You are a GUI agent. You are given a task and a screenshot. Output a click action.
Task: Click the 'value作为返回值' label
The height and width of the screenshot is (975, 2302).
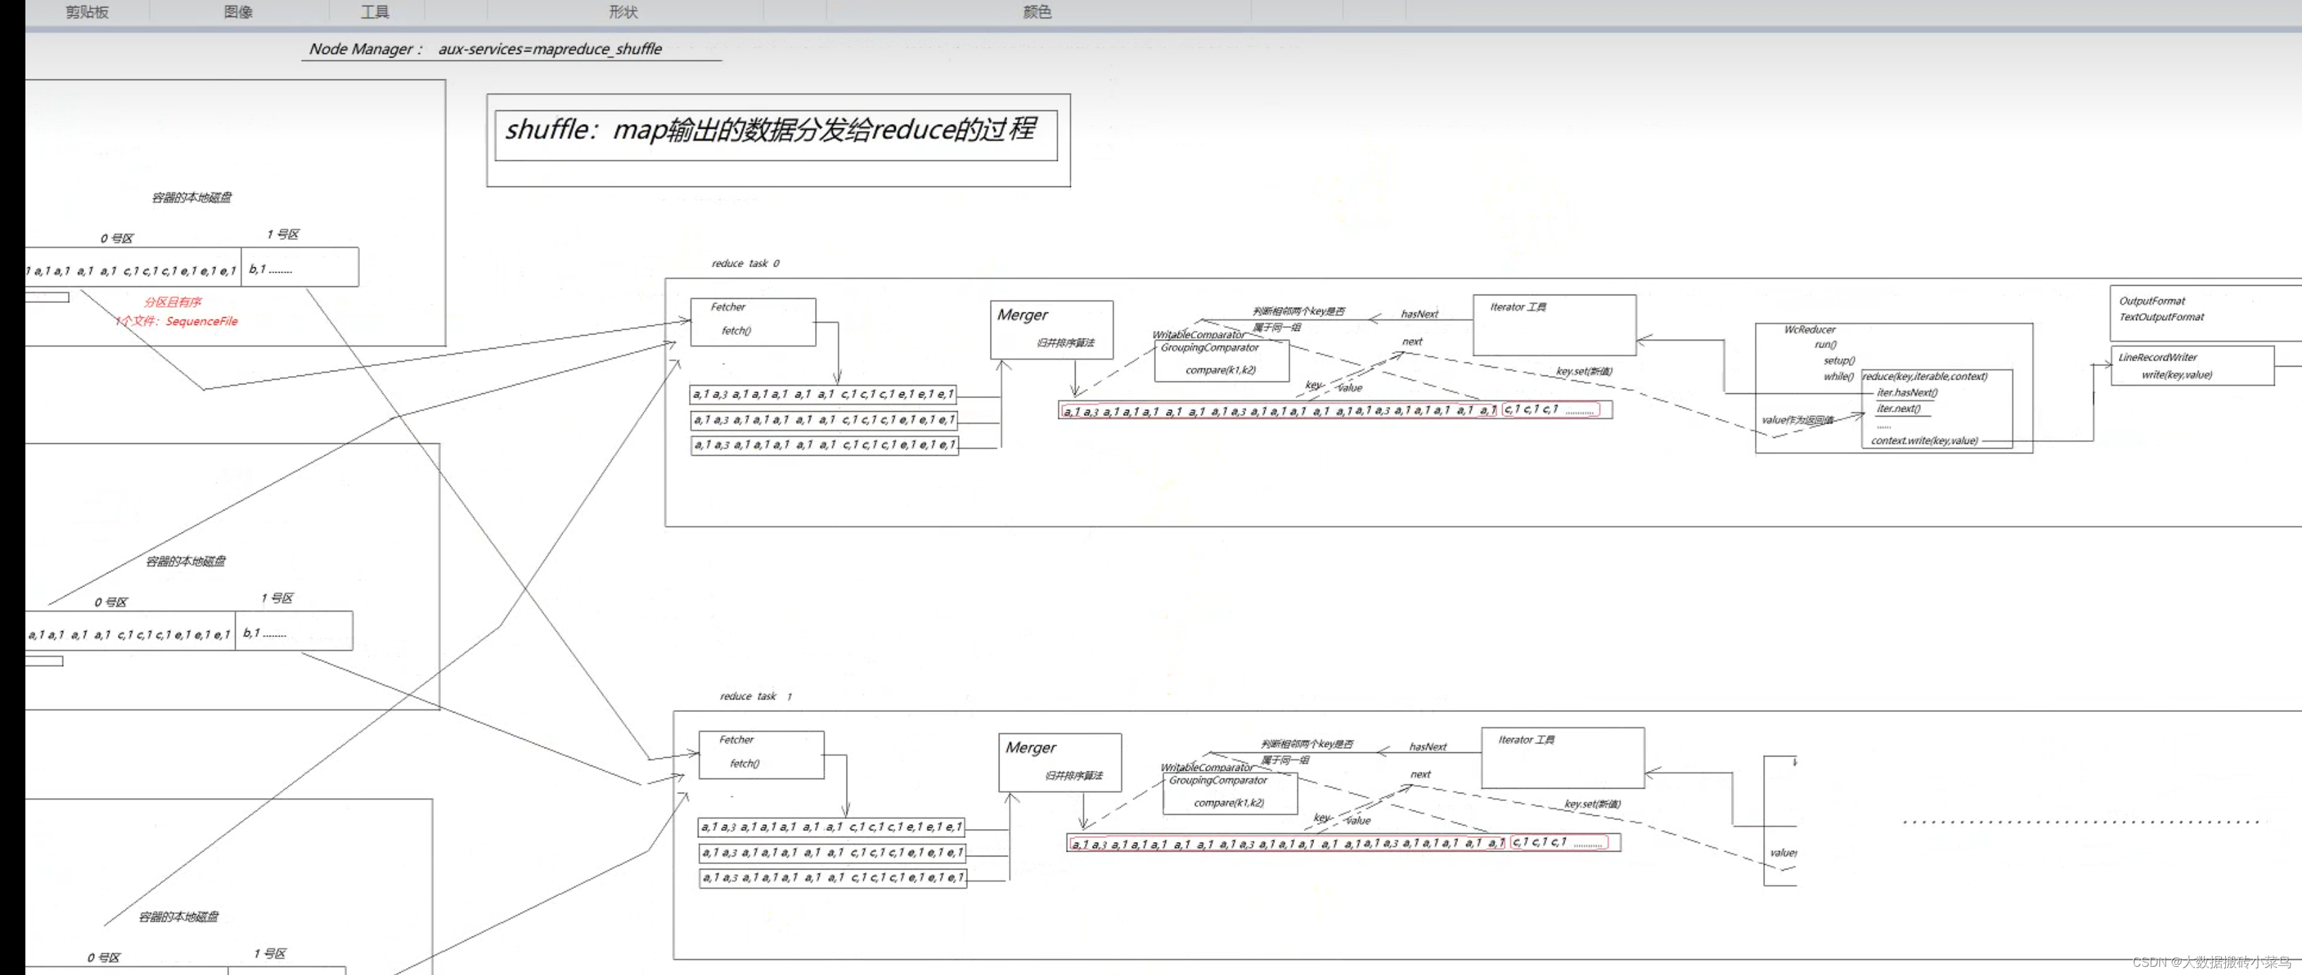(1797, 419)
